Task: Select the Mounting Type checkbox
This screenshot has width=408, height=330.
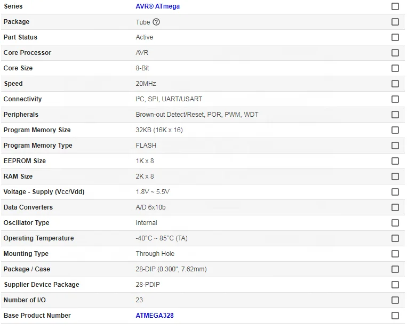Action: (395, 254)
